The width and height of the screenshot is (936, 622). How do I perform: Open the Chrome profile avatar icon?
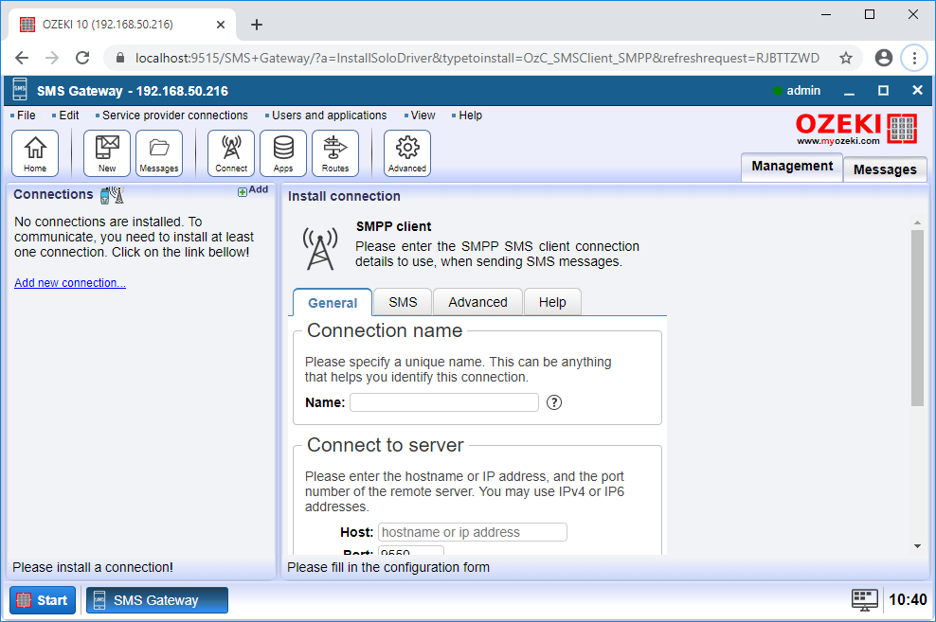(x=884, y=58)
